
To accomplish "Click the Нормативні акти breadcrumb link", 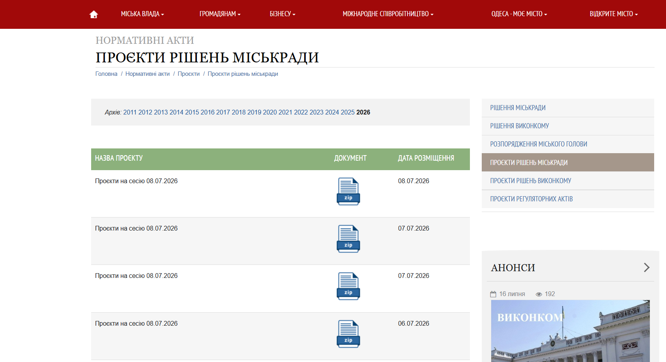I will (x=148, y=74).
